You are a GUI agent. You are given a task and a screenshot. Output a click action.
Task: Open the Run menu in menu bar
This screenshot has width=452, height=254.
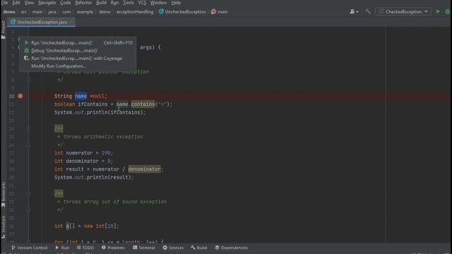(114, 3)
